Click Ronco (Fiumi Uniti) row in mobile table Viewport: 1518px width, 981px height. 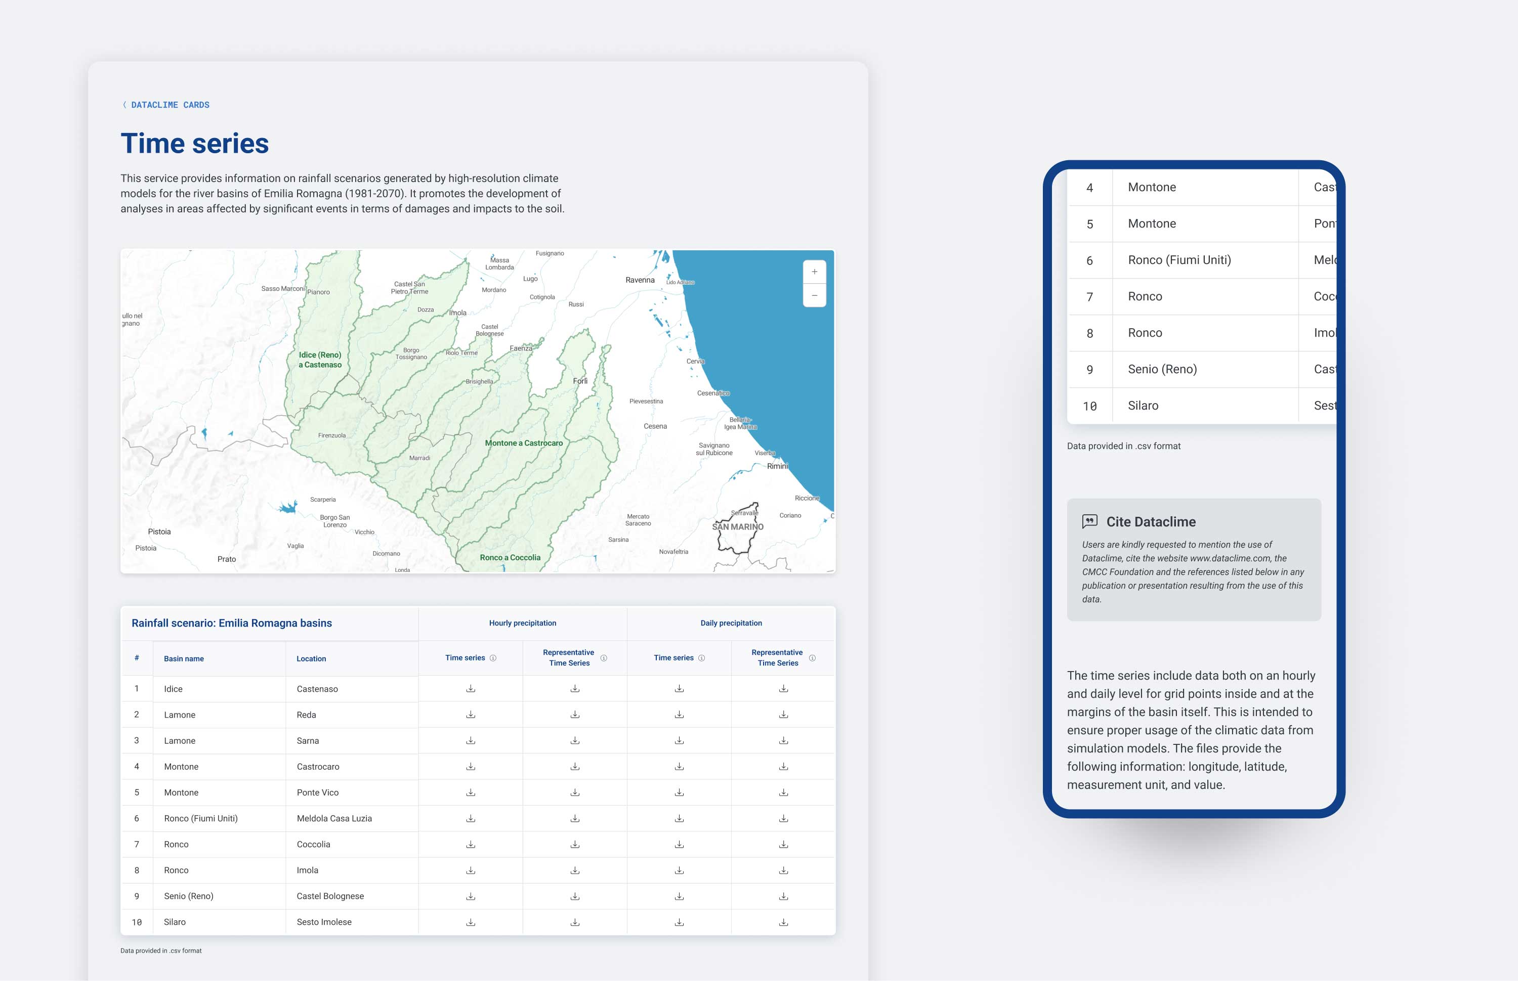point(1179,260)
